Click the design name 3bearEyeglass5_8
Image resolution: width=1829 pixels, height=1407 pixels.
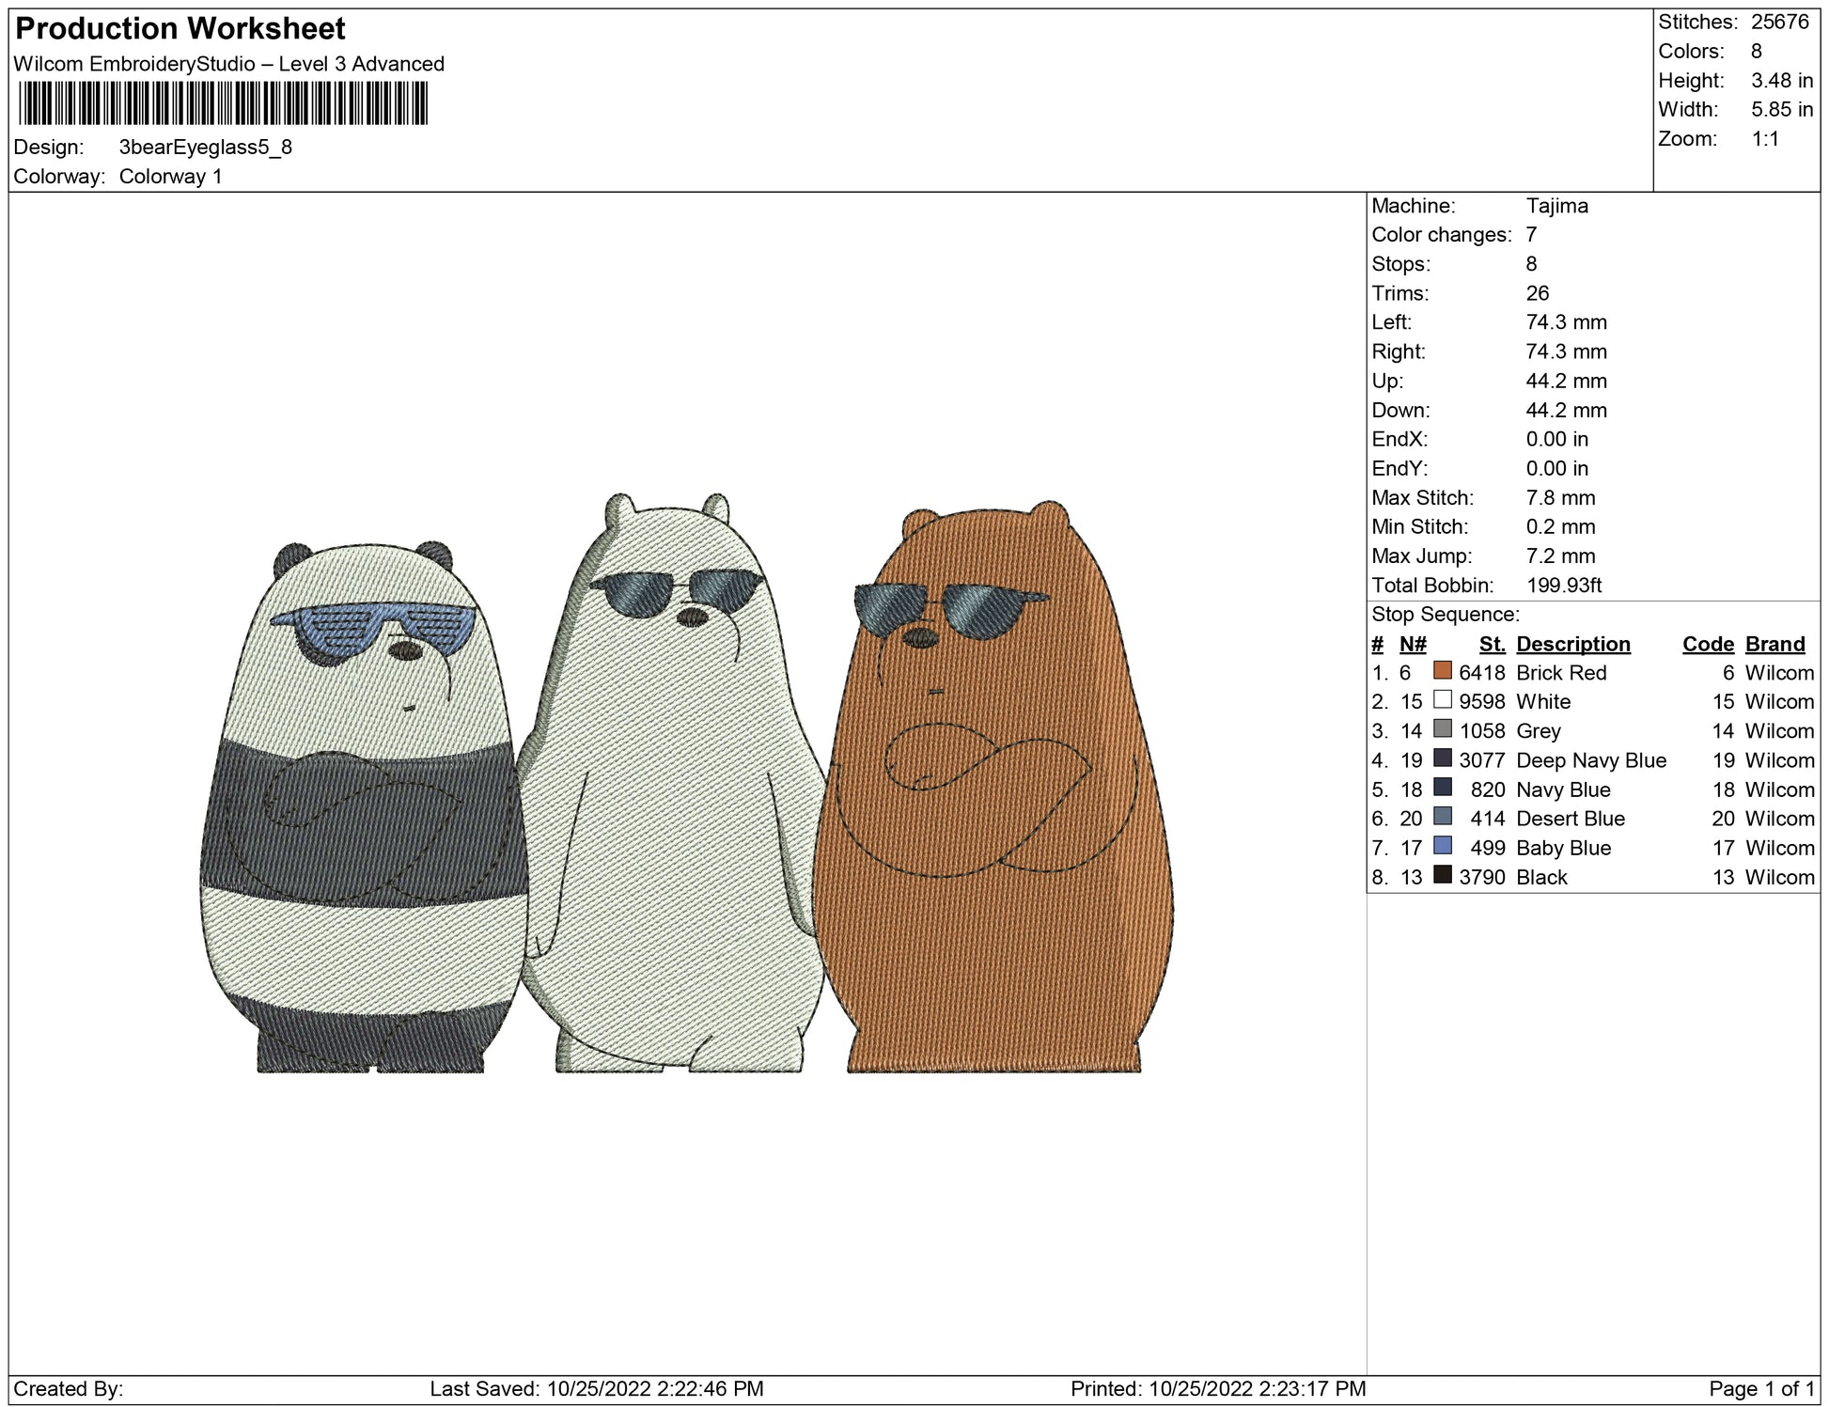click(x=205, y=148)
